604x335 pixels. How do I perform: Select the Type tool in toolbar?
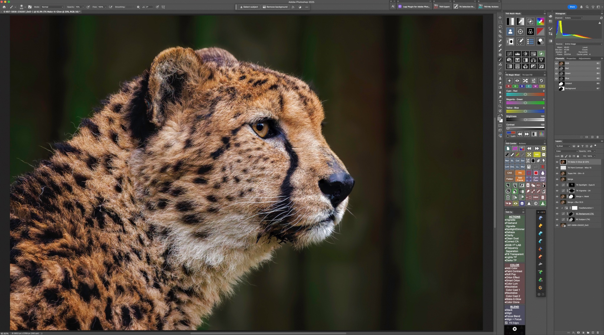pyautogui.click(x=500, y=102)
